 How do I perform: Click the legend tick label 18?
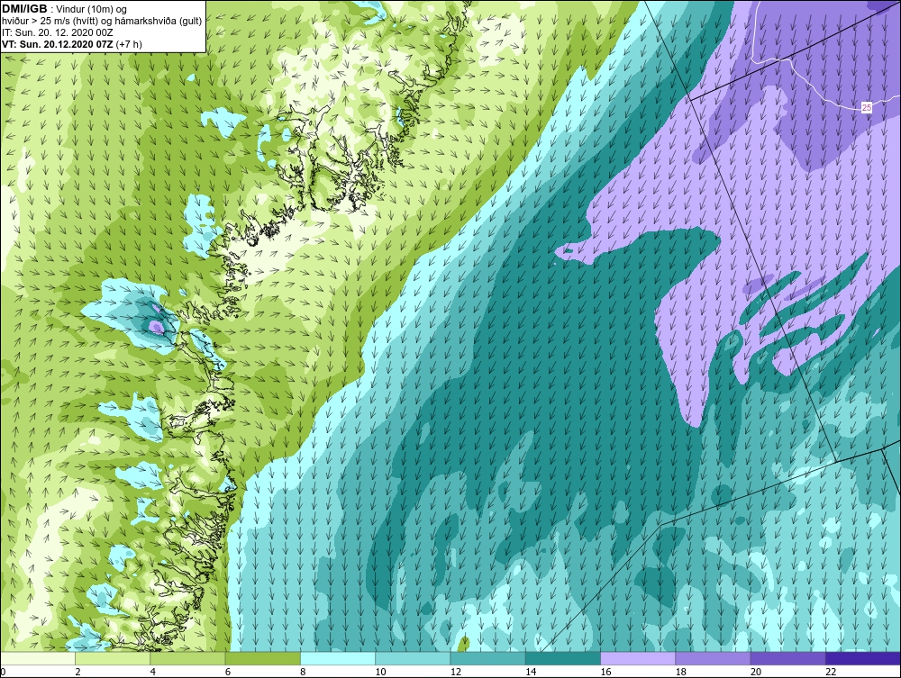pos(680,672)
